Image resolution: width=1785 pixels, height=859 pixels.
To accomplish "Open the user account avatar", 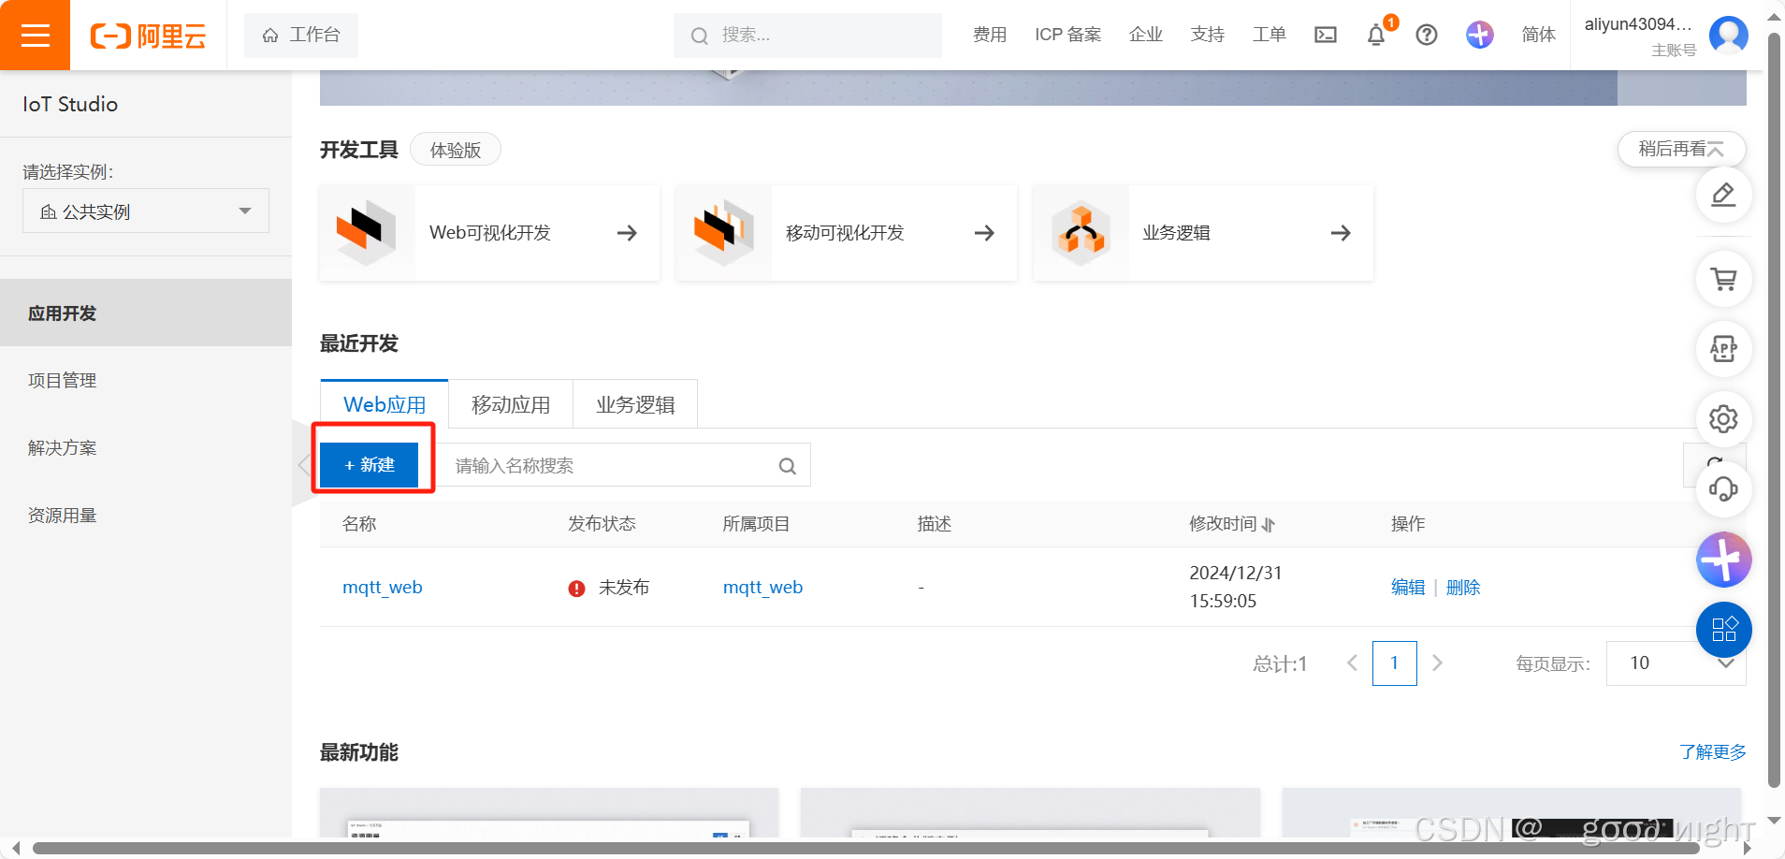I will [1728, 36].
